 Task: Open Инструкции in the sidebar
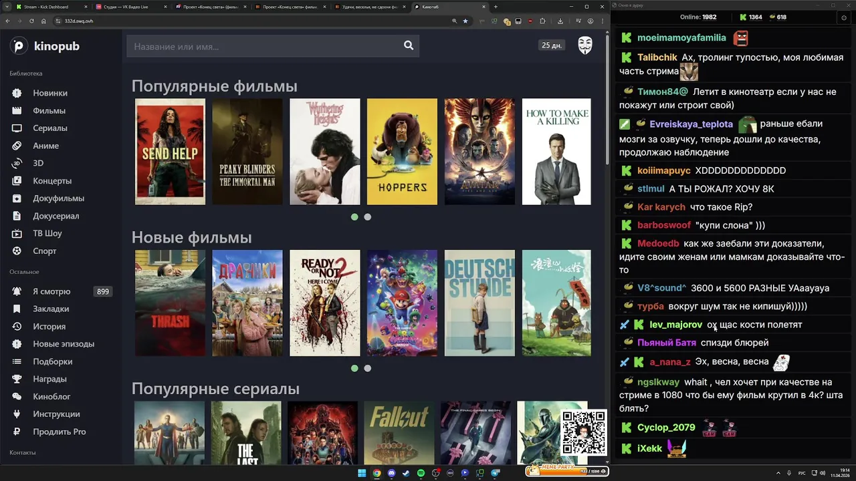click(x=56, y=414)
